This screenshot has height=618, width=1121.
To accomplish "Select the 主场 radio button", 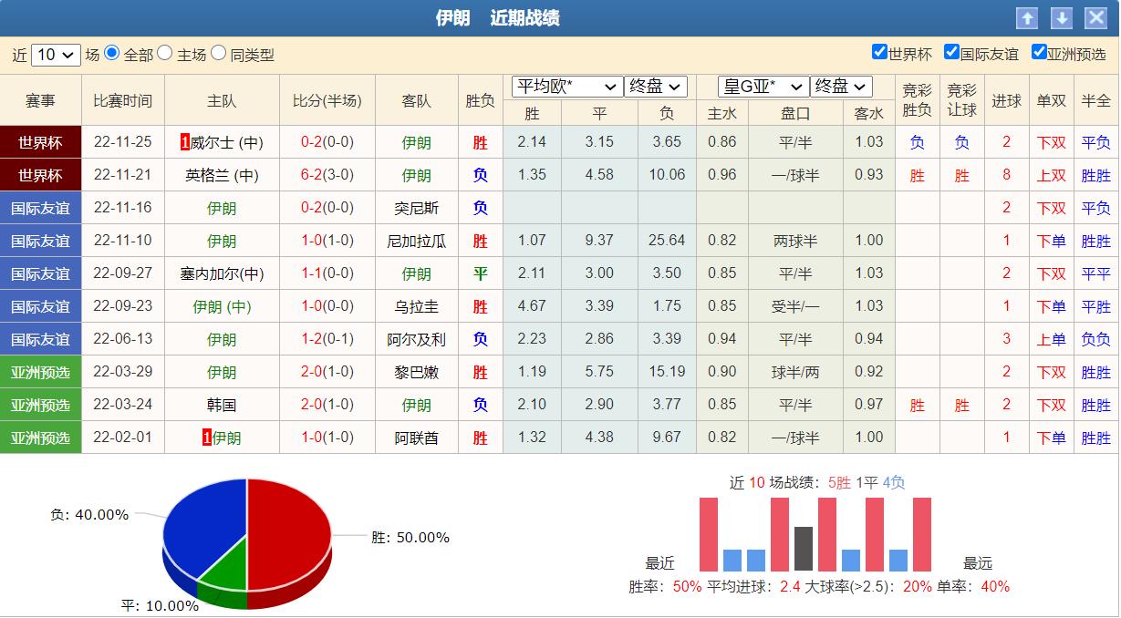I will (x=165, y=54).
